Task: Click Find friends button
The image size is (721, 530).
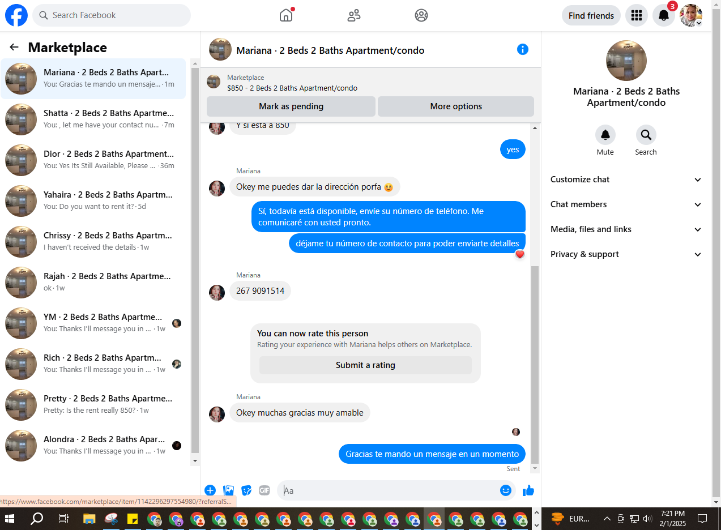Action: coord(591,15)
